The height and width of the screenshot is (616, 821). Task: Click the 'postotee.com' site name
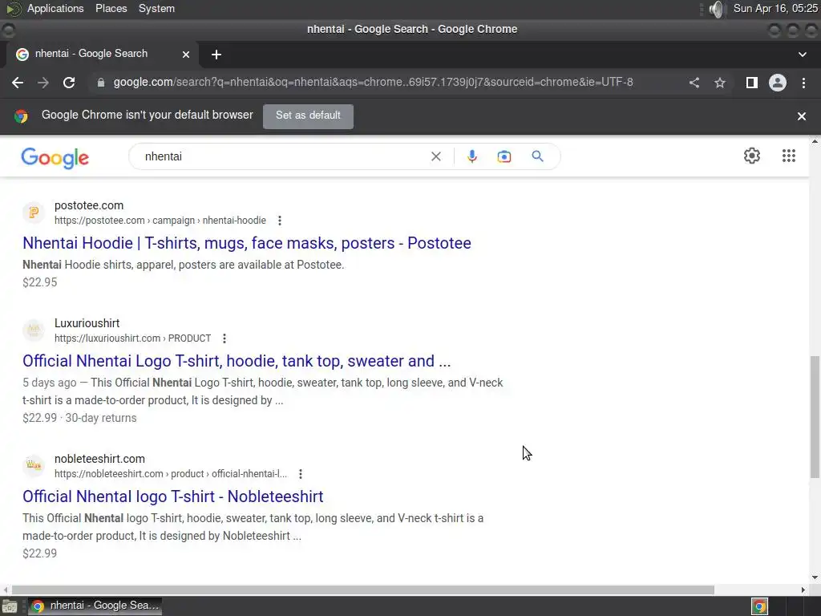pyautogui.click(x=89, y=205)
